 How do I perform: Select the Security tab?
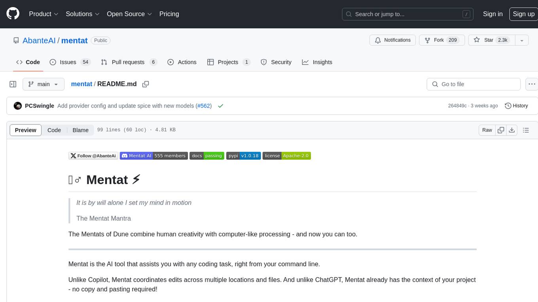(x=276, y=62)
